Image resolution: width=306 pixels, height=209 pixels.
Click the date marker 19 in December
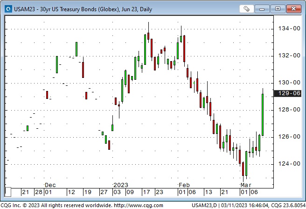point(88,192)
